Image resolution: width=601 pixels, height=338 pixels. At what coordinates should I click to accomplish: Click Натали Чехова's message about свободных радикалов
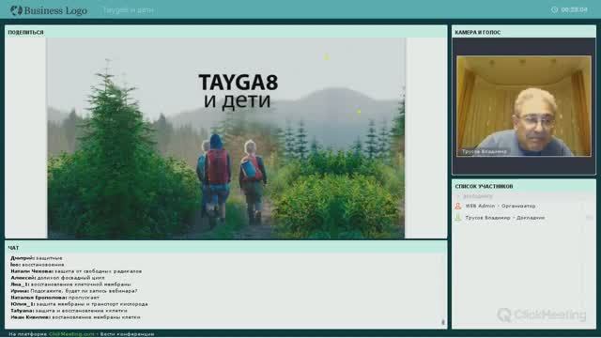[76, 271]
